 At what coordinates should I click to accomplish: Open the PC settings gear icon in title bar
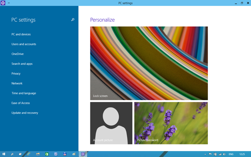[x=3, y=3]
